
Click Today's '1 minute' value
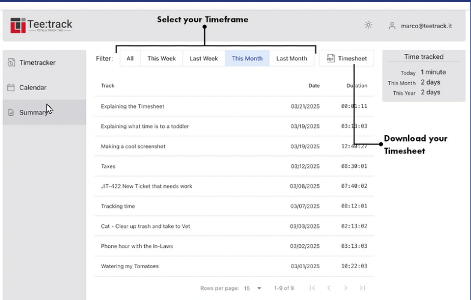[433, 72]
